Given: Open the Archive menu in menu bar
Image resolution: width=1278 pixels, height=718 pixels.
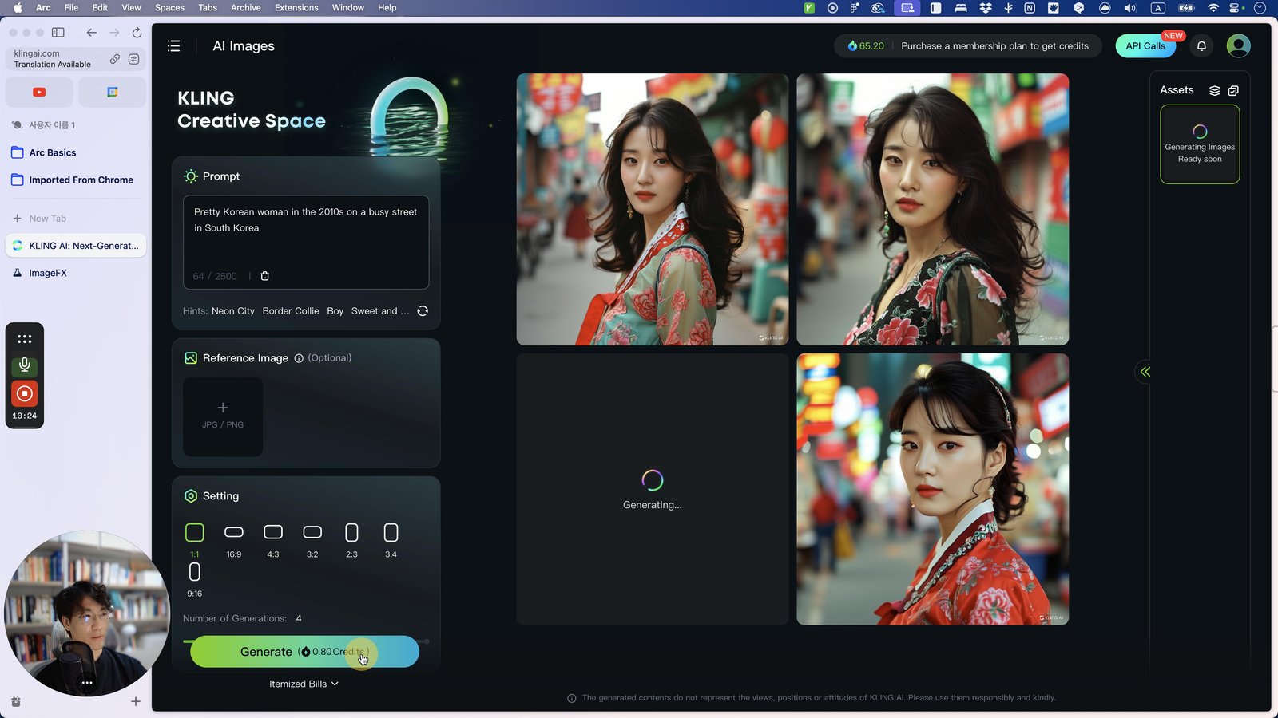Looking at the screenshot, I should pyautogui.click(x=245, y=8).
